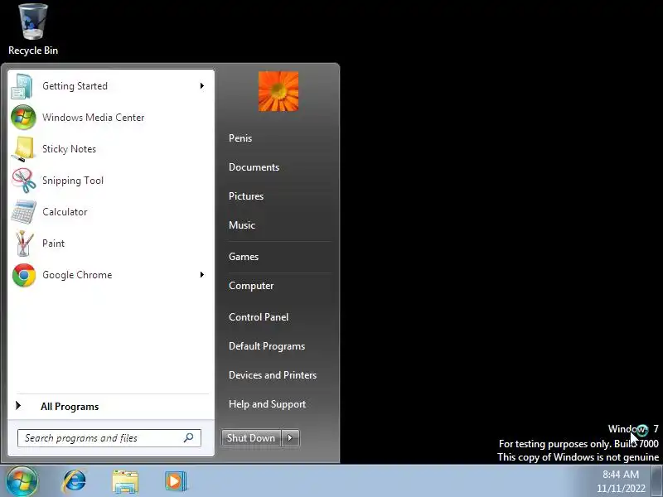
Task: Open the Documents folder
Action: (x=254, y=167)
